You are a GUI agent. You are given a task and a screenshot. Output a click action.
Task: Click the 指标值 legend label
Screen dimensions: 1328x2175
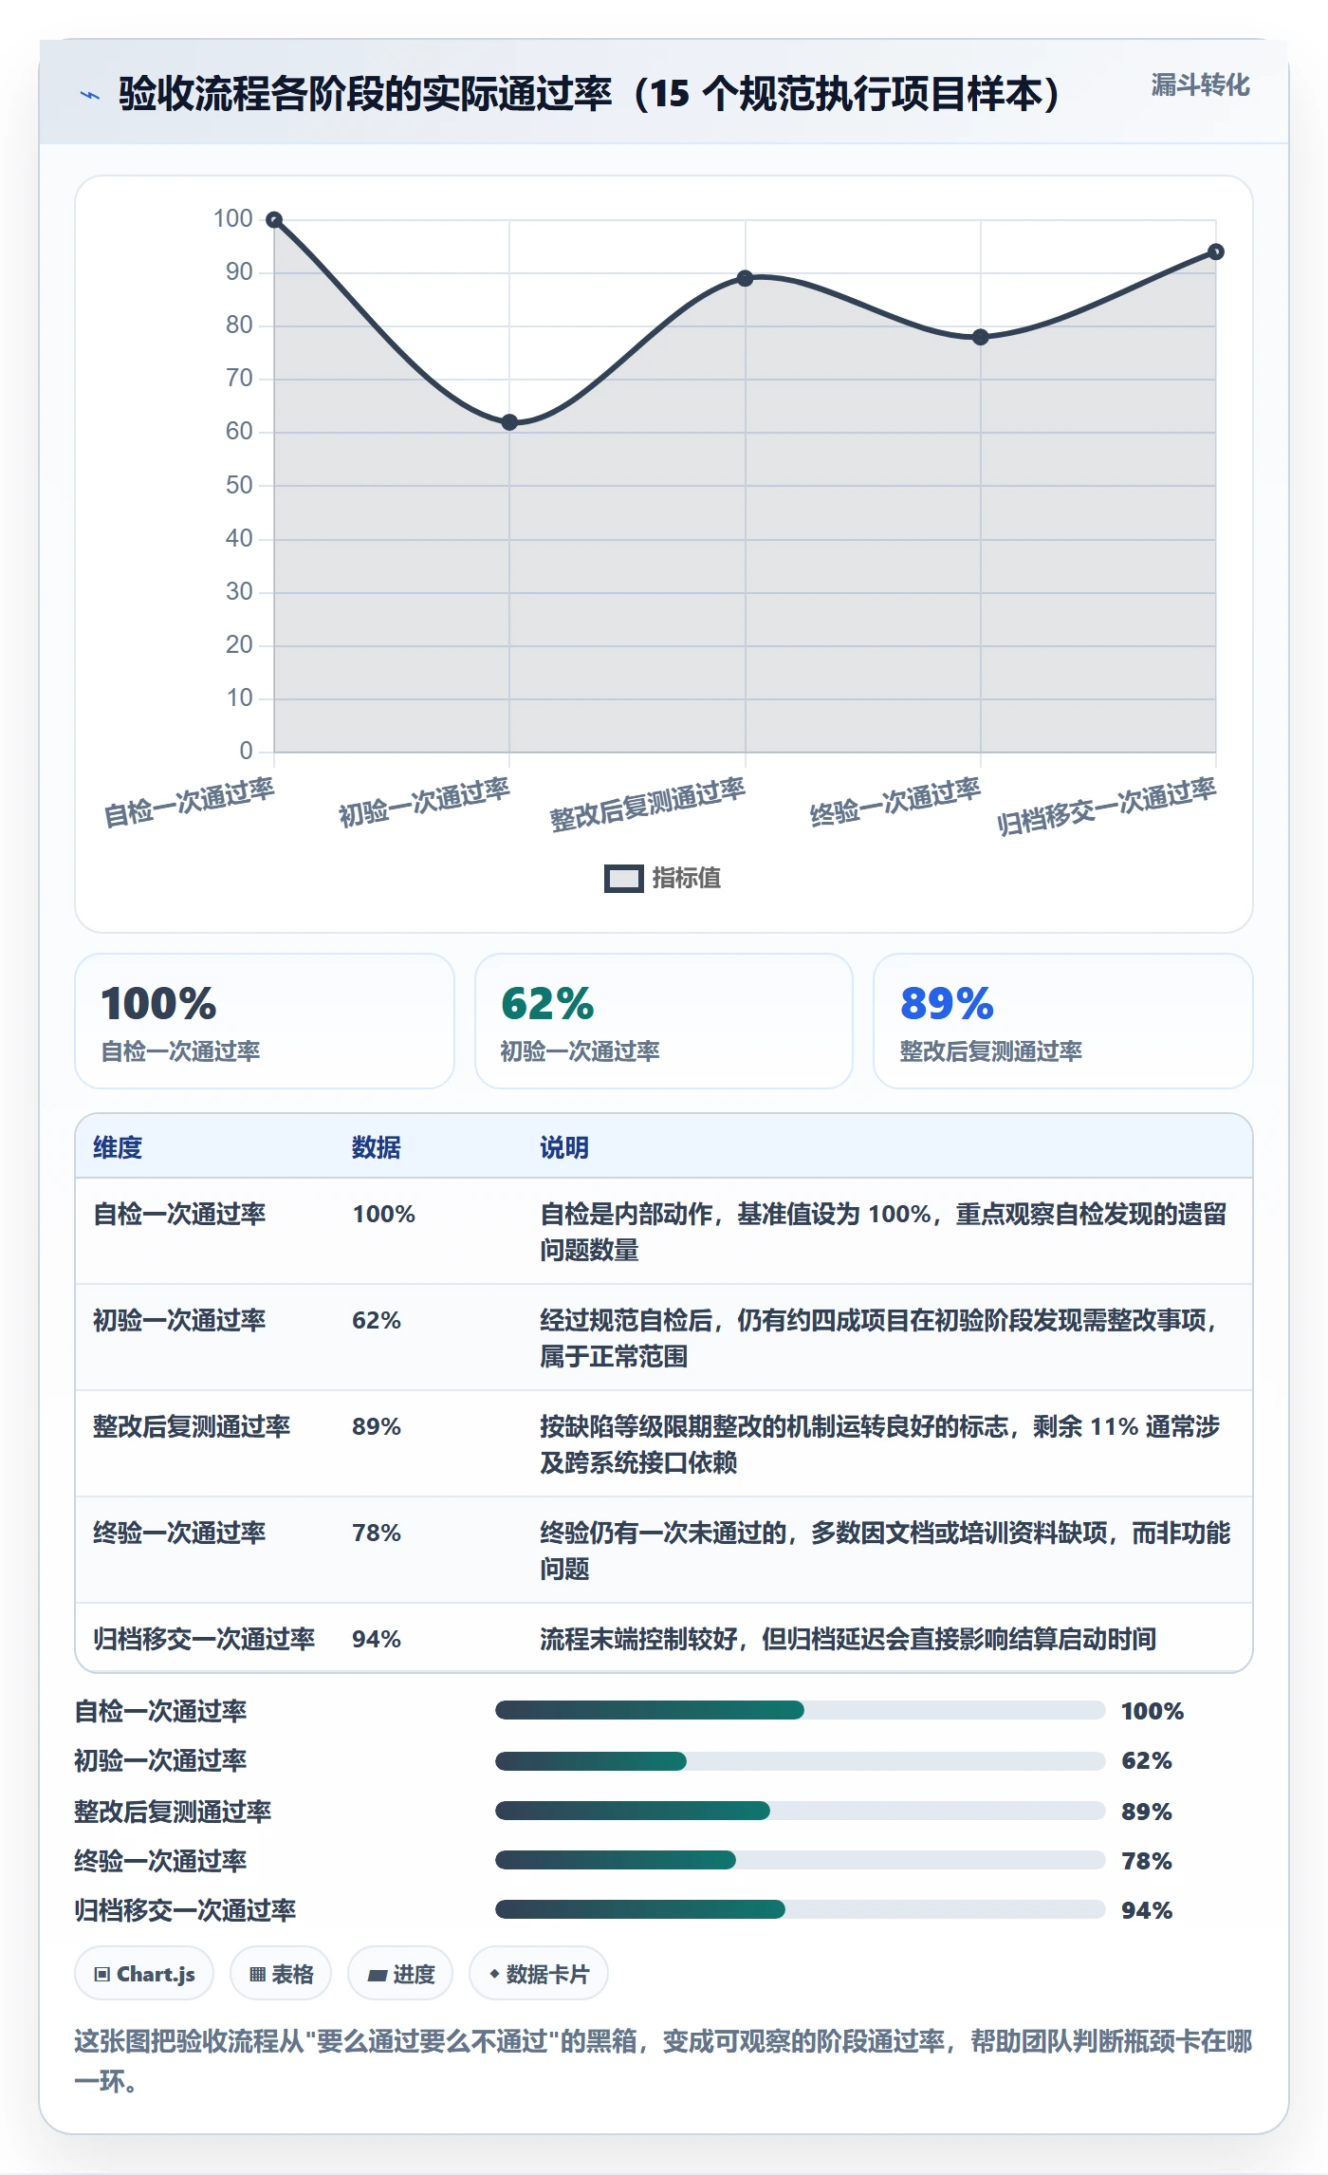(x=686, y=879)
